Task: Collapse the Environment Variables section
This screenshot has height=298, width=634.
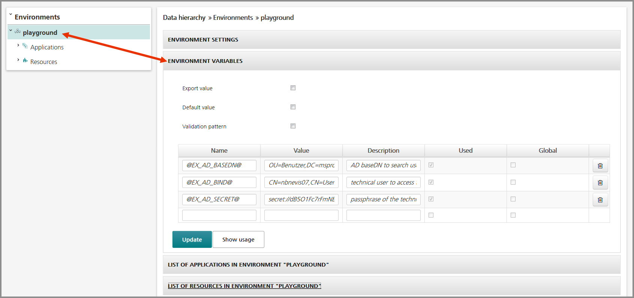Action: [x=391, y=61]
